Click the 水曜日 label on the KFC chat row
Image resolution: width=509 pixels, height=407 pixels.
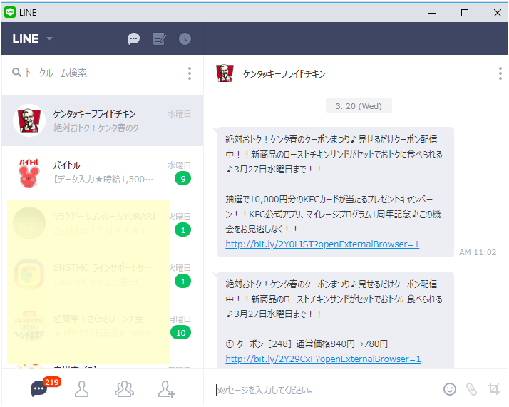(179, 114)
